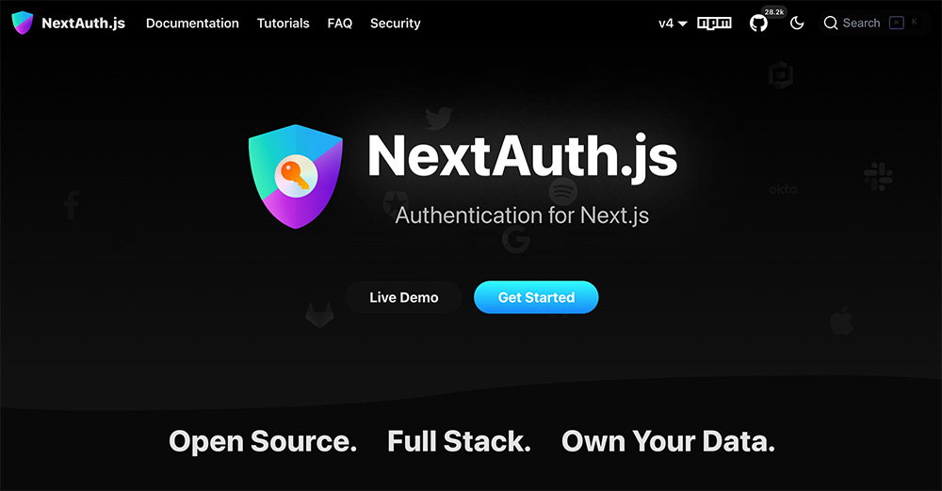Screen dimensions: 942x491
Task: Open the npm package link icon
Action: (714, 23)
